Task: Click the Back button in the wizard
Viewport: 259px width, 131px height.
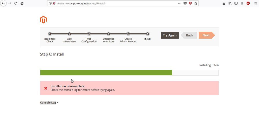Action: point(189,35)
